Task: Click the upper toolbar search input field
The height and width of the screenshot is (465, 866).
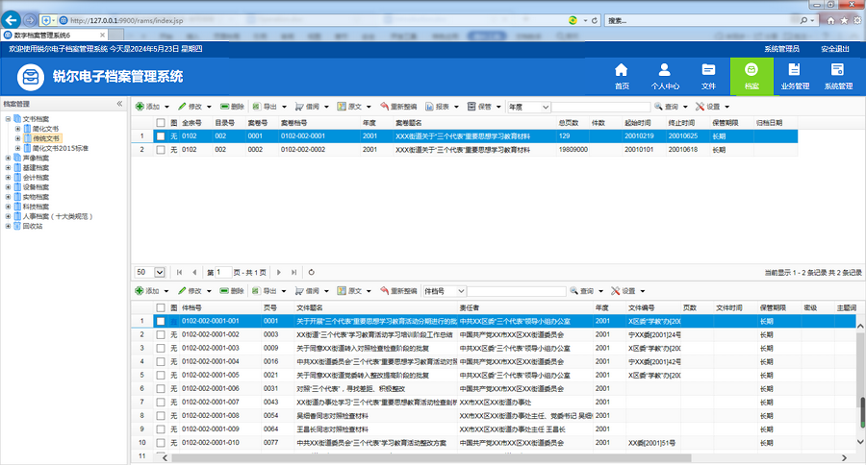Action: 600,107
